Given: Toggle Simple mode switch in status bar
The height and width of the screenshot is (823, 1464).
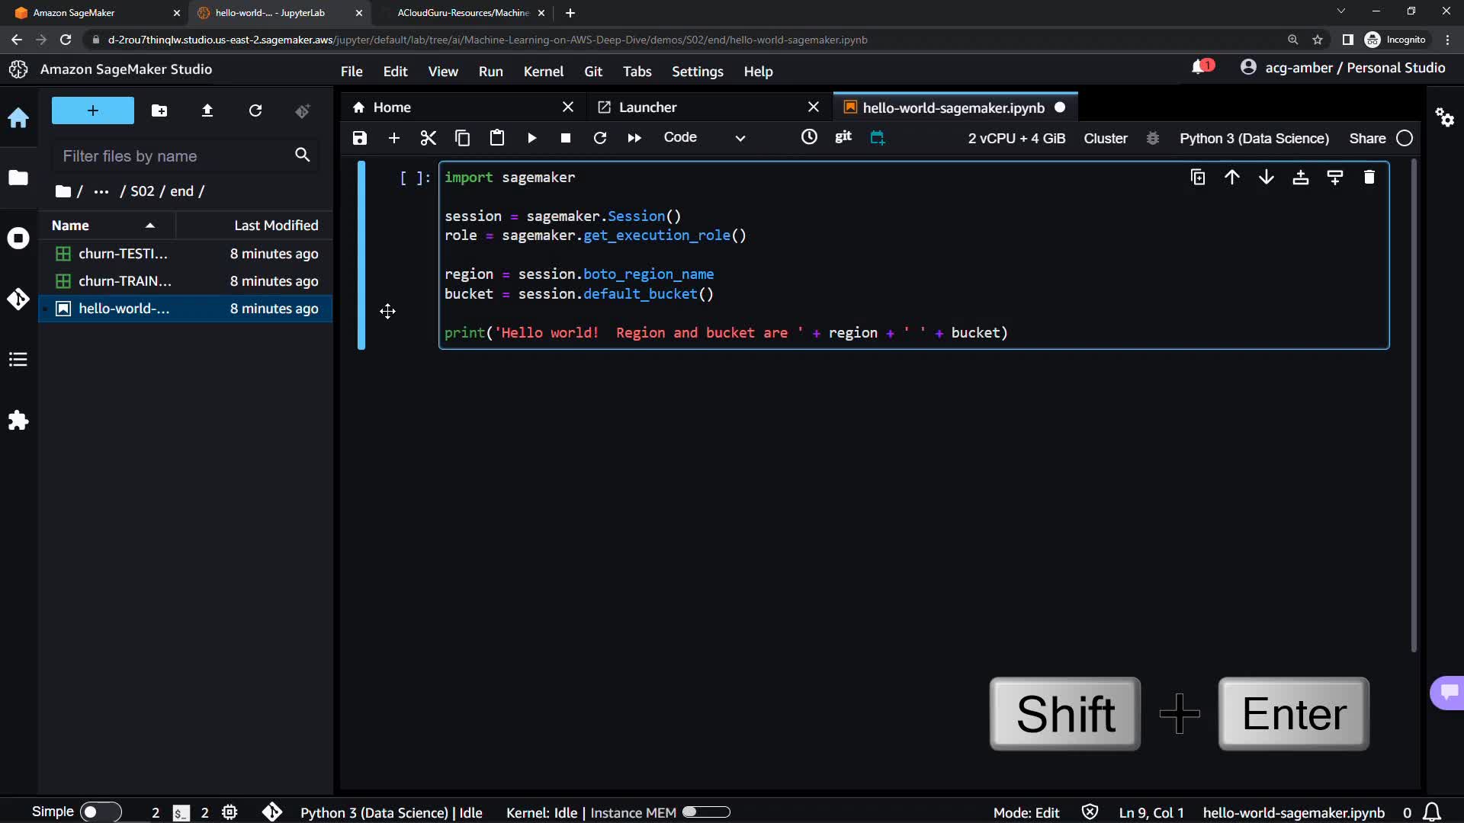Looking at the screenshot, I should [x=100, y=812].
